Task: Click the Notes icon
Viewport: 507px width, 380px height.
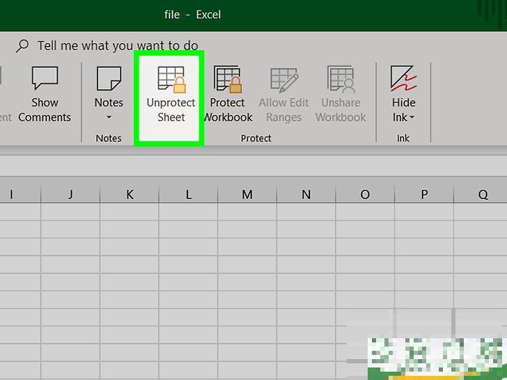Action: [109, 79]
